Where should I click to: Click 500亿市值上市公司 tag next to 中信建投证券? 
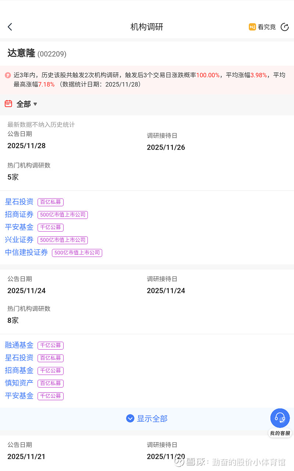coord(77,253)
